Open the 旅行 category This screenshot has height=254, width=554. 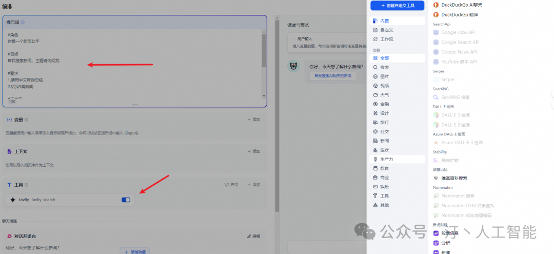(397, 122)
